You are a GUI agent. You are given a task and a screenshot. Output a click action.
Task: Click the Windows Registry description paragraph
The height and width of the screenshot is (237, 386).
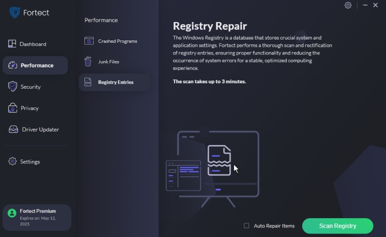(252, 53)
